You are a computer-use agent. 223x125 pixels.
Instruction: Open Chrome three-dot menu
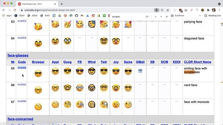[219, 10]
